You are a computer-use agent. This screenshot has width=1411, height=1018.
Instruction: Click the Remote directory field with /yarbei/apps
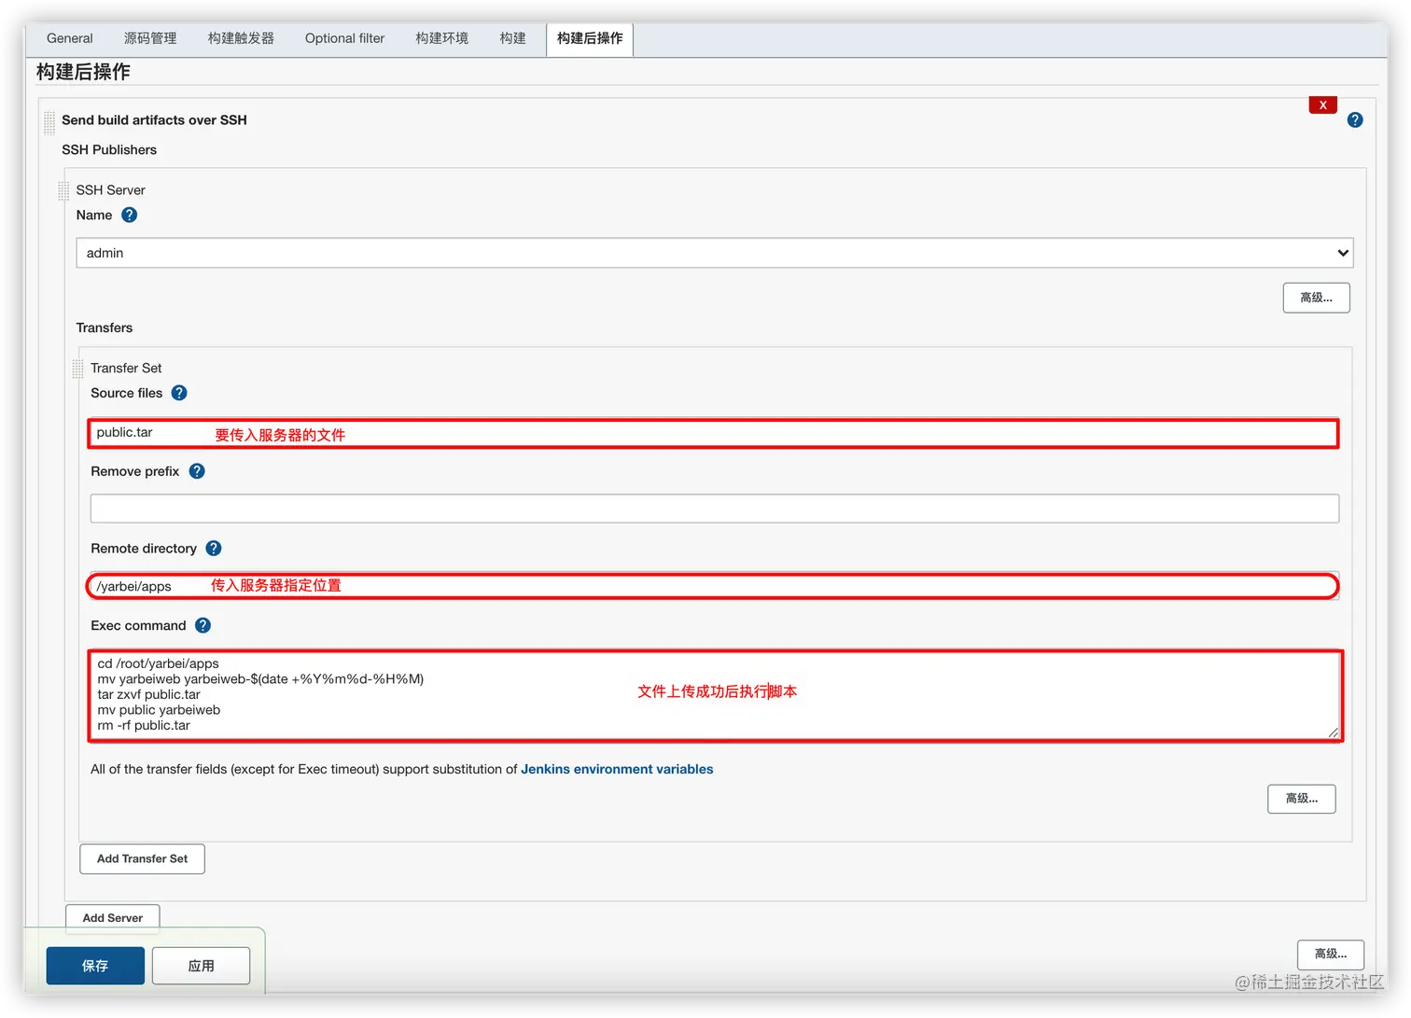pyautogui.click(x=714, y=586)
